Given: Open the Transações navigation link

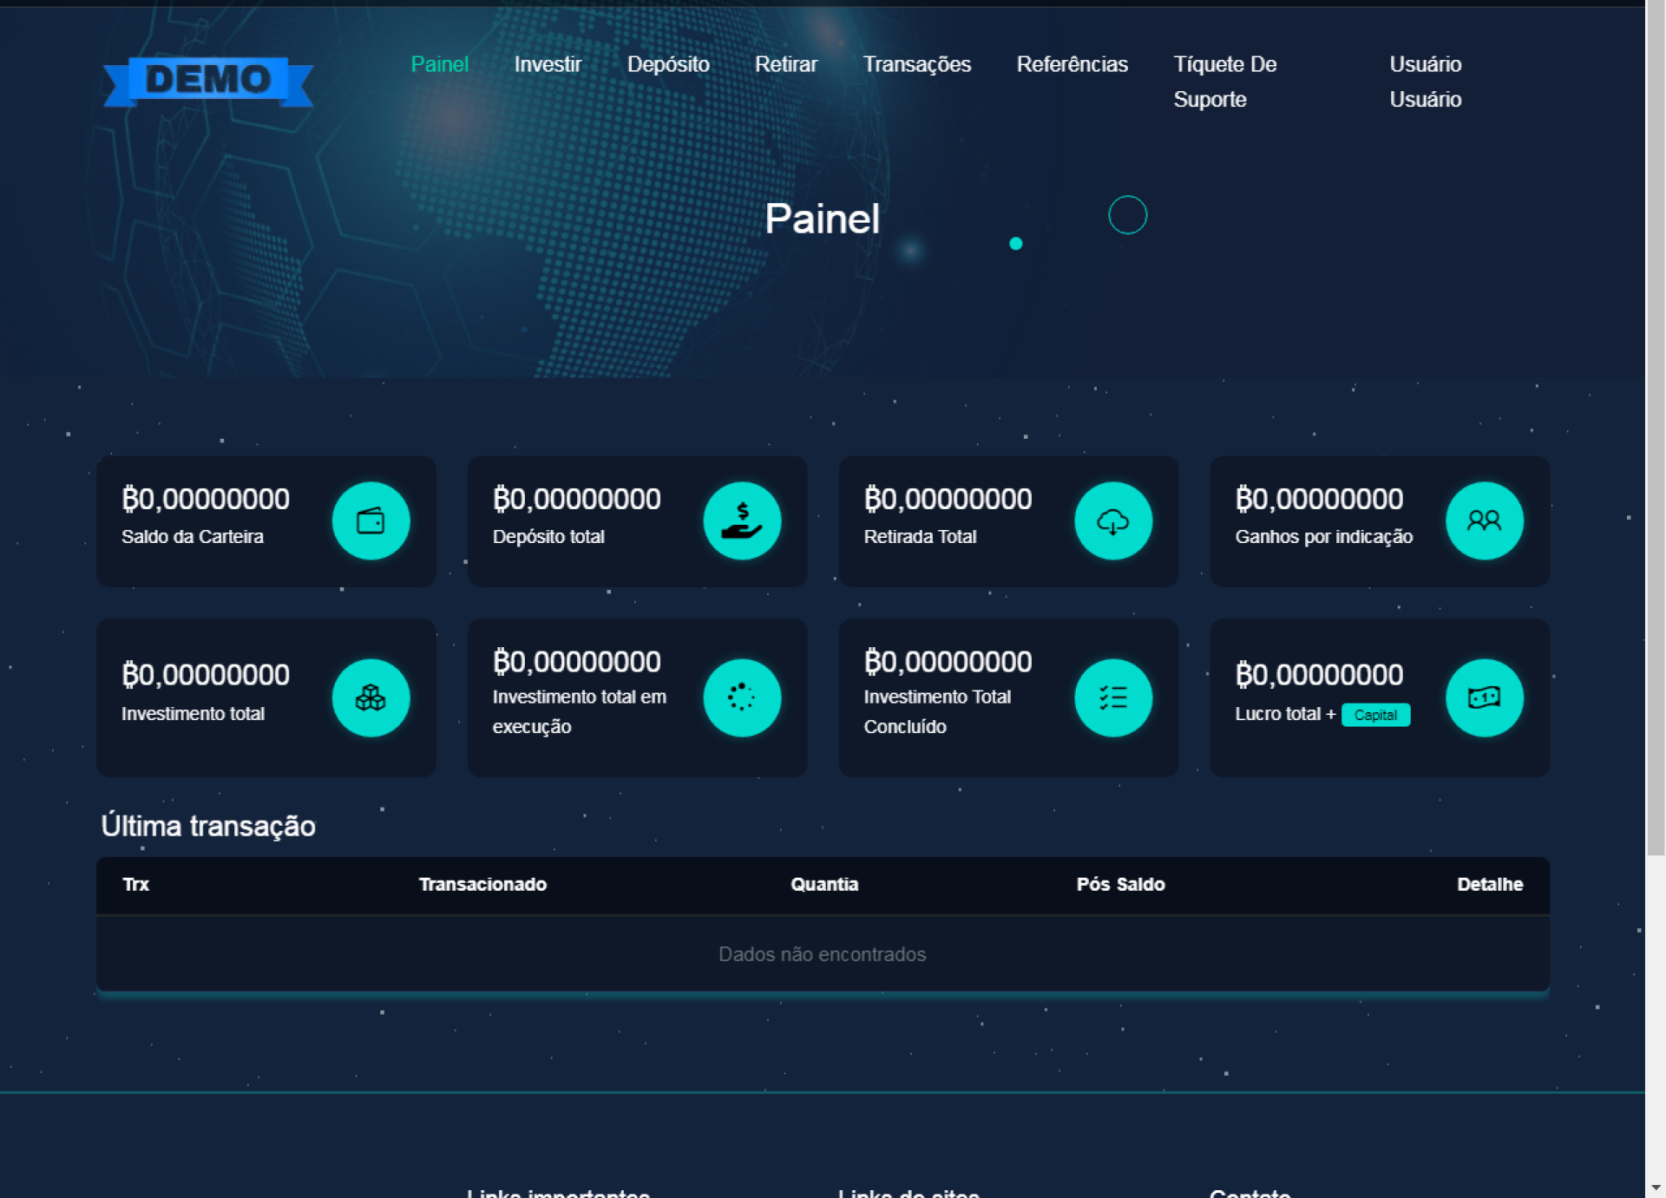Looking at the screenshot, I should coord(916,64).
